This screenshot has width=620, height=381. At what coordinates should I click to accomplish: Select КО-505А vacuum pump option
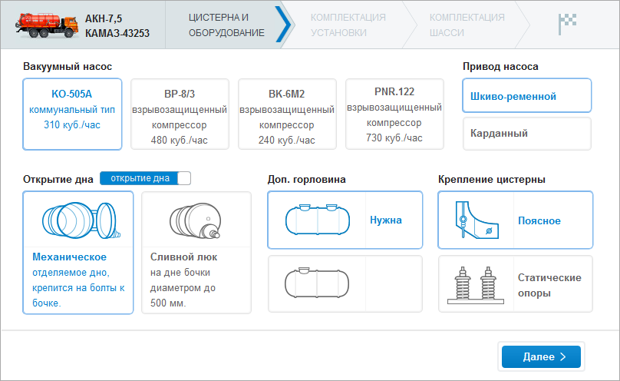(72, 114)
